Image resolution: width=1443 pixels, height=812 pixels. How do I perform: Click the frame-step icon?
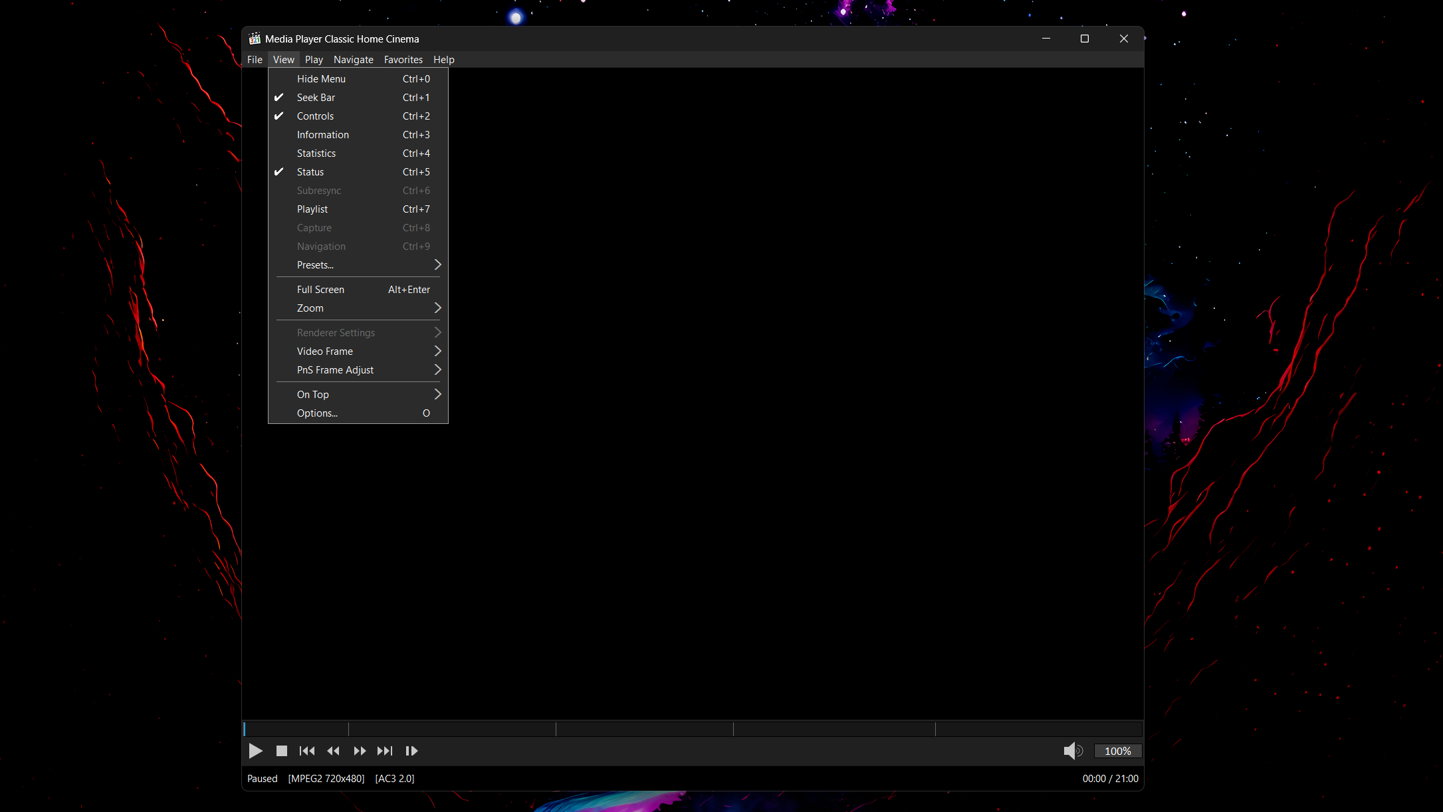(x=411, y=751)
